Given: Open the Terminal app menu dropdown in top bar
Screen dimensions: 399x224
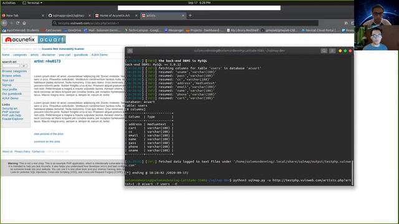Looking at the screenshot, I should [x=32, y=2].
